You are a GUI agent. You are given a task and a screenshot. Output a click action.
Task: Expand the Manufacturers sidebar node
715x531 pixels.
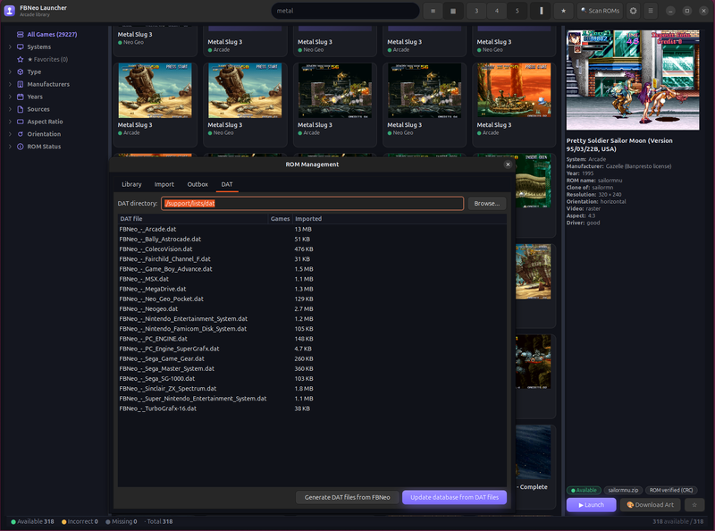(10, 84)
